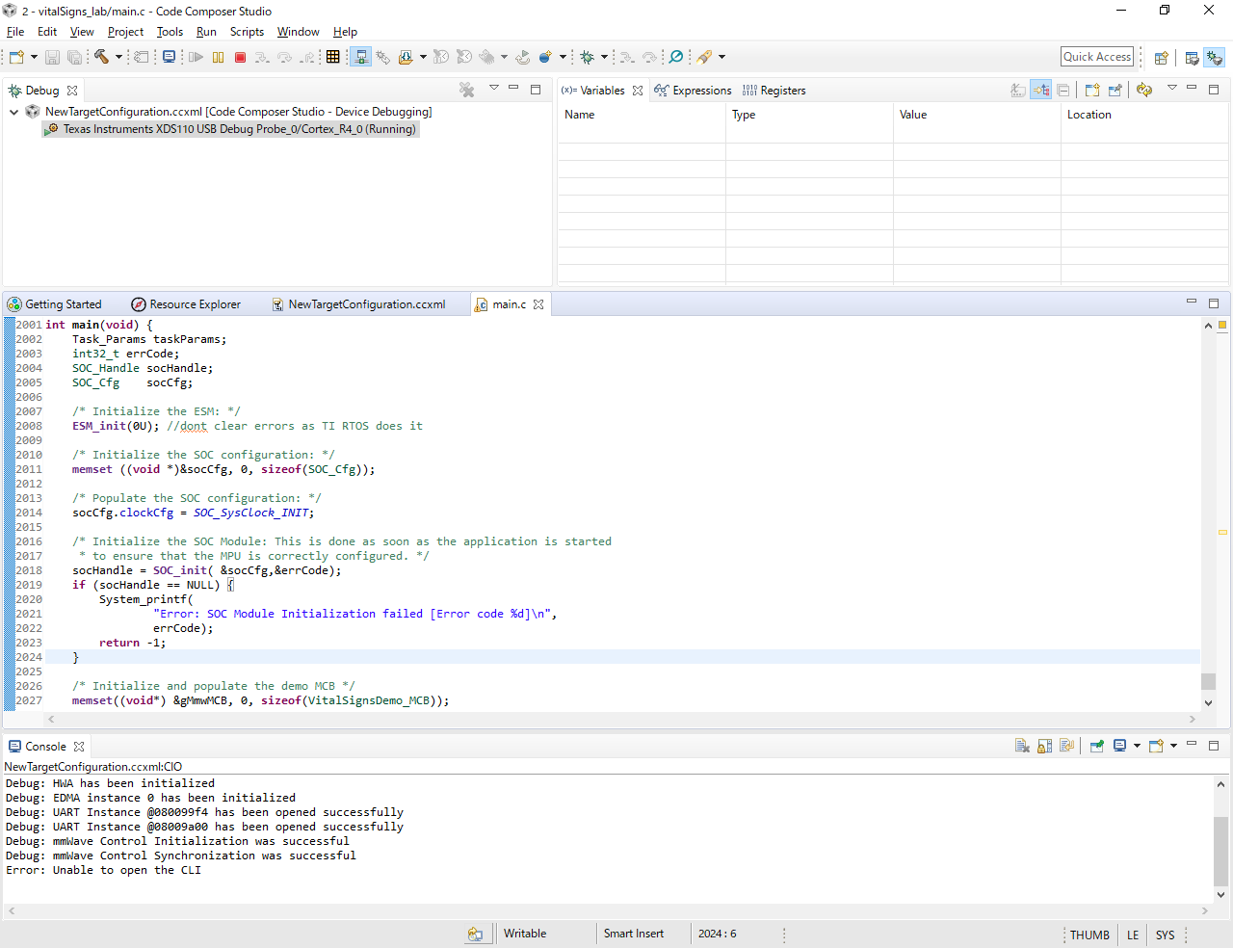This screenshot has width=1233, height=948.
Task: Click the memory grid icon in toolbar
Action: pyautogui.click(x=333, y=57)
